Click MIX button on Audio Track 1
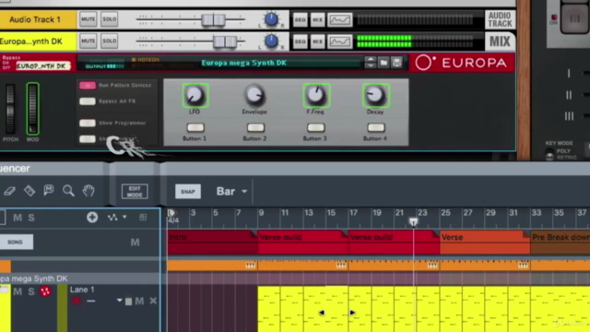590x332 pixels. [x=317, y=19]
